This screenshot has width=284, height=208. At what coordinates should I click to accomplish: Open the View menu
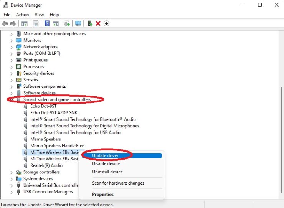click(39, 15)
